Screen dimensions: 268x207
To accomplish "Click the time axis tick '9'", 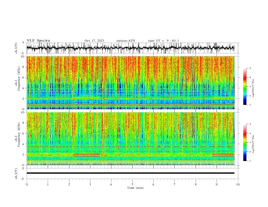I will 217,184.
